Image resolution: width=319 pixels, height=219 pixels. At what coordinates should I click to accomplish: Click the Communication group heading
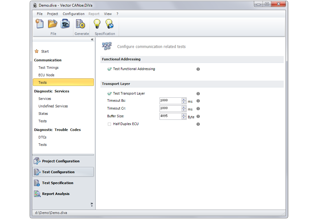point(48,60)
